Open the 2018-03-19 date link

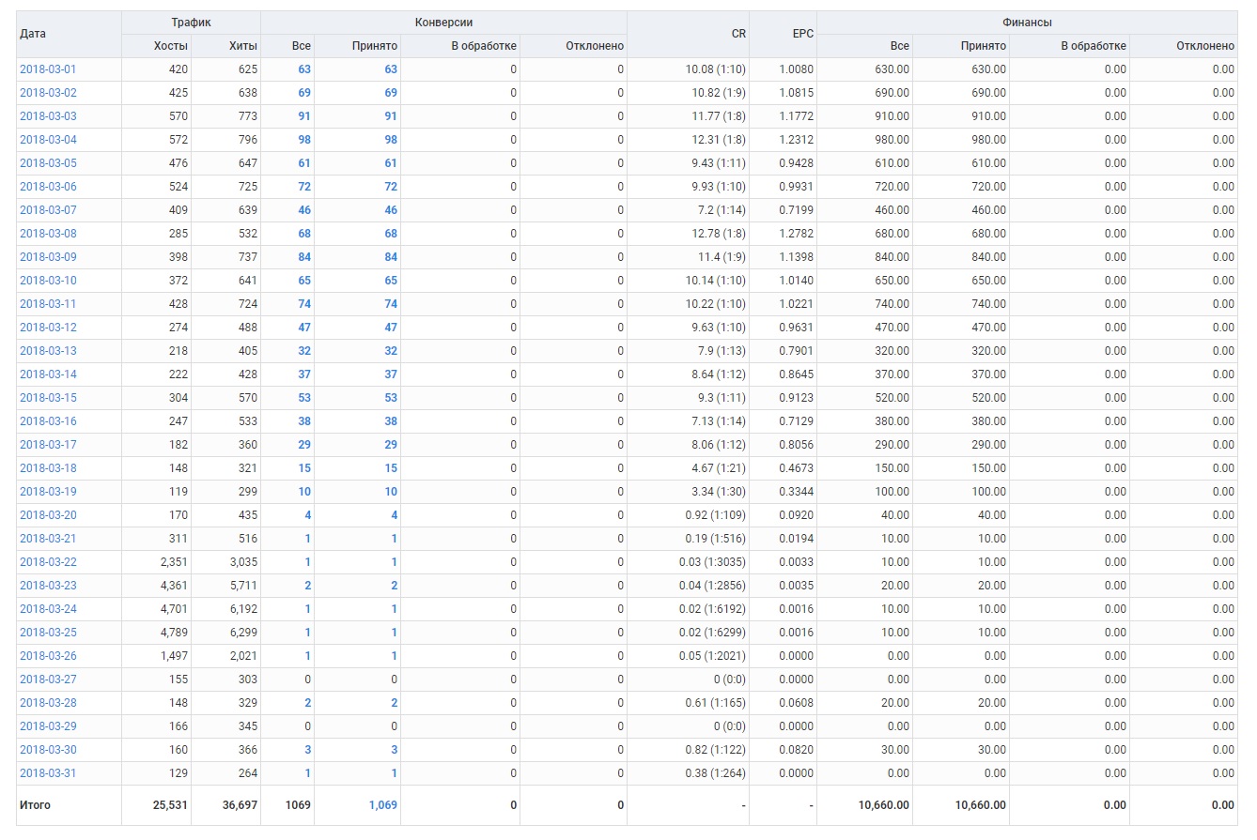[48, 492]
